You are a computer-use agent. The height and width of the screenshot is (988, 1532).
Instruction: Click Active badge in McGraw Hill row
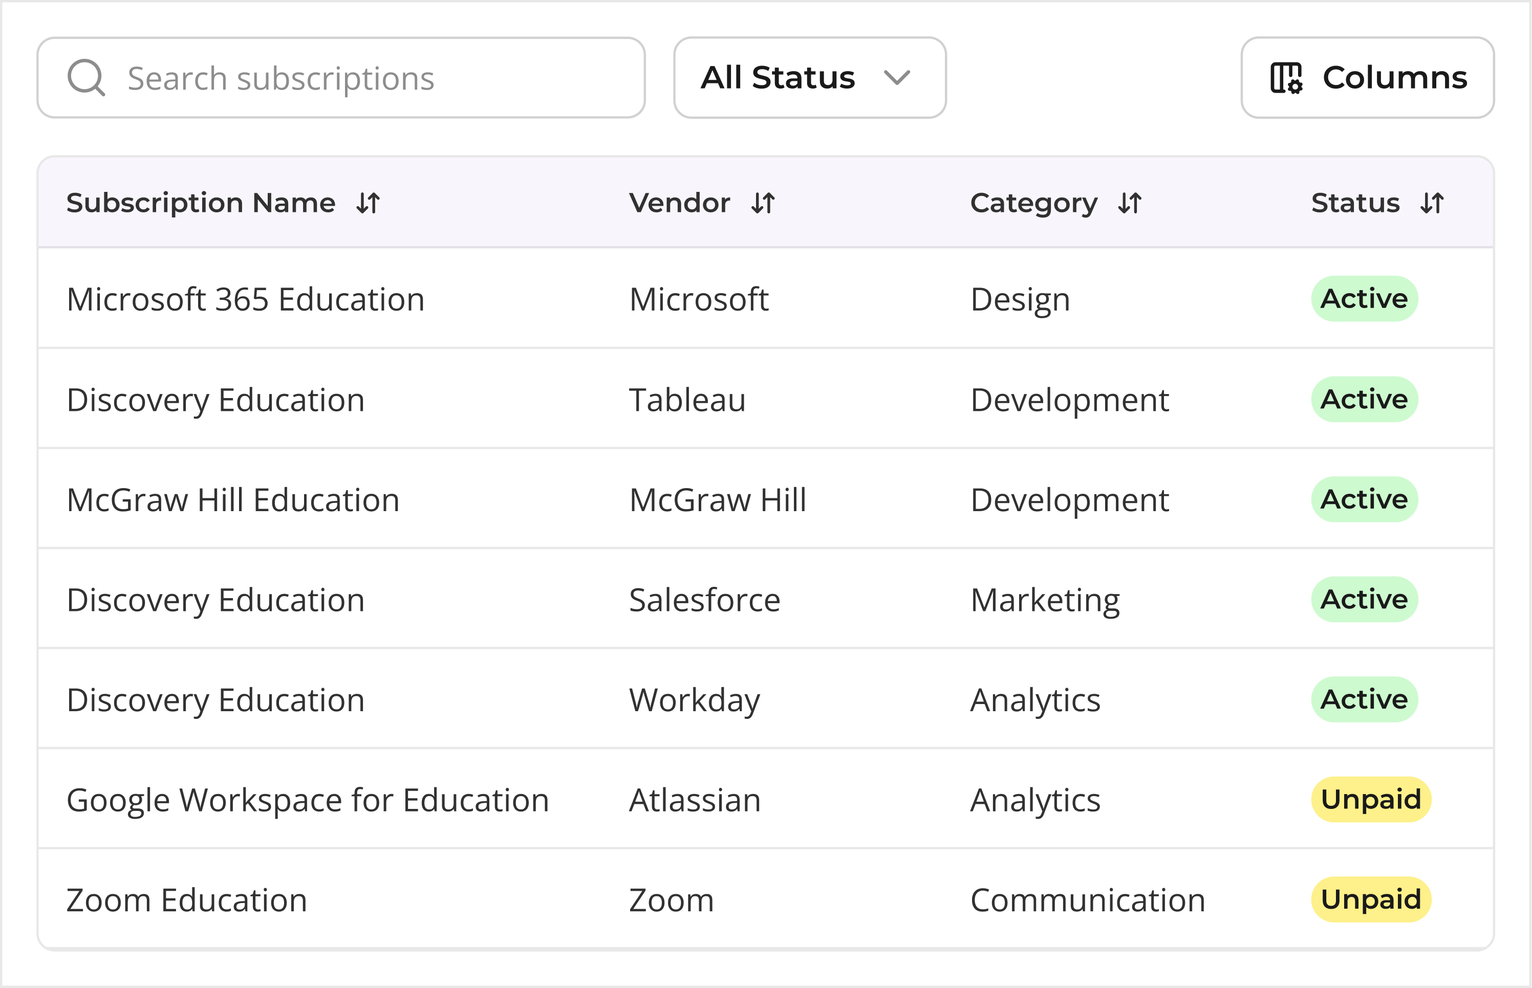pyautogui.click(x=1365, y=499)
